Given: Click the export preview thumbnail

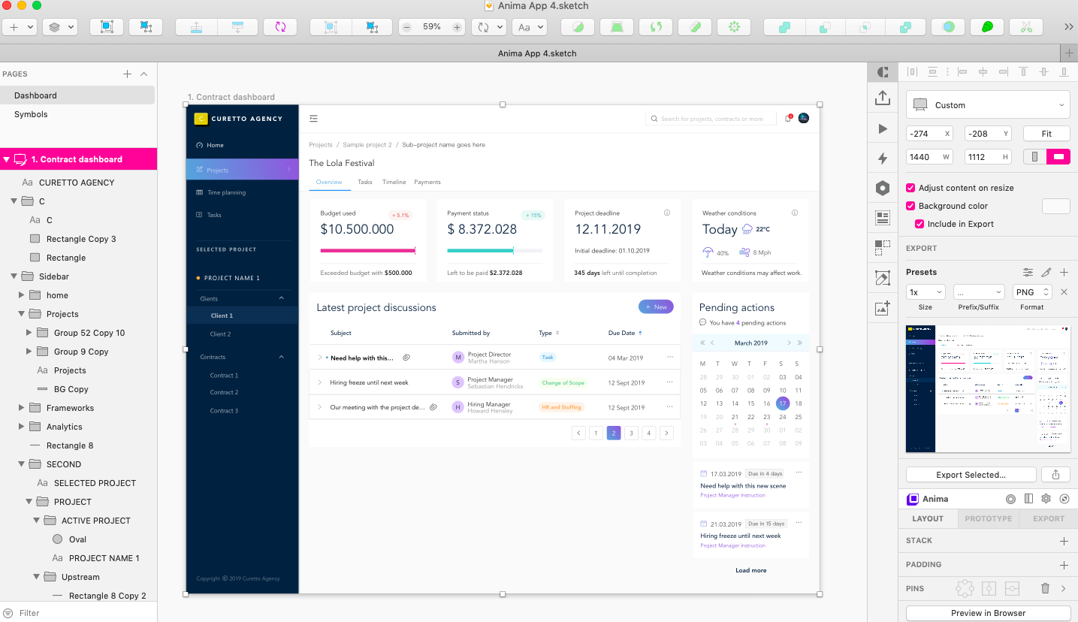Looking at the screenshot, I should coord(989,389).
